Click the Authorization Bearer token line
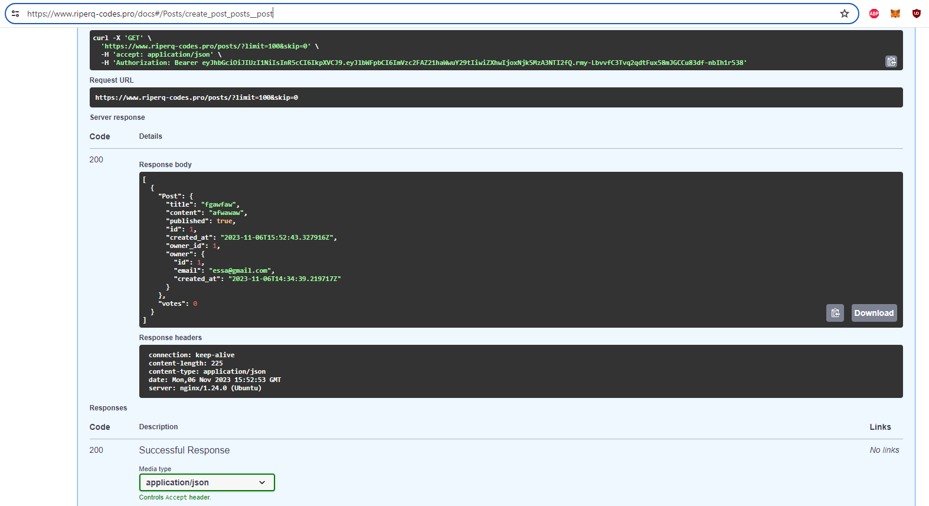This screenshot has width=929, height=506. 424,63
